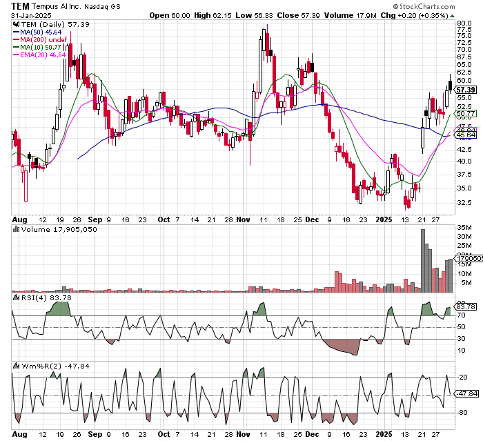Click the 30 level label on RSI axis
483x441 pixels.
(x=461, y=339)
